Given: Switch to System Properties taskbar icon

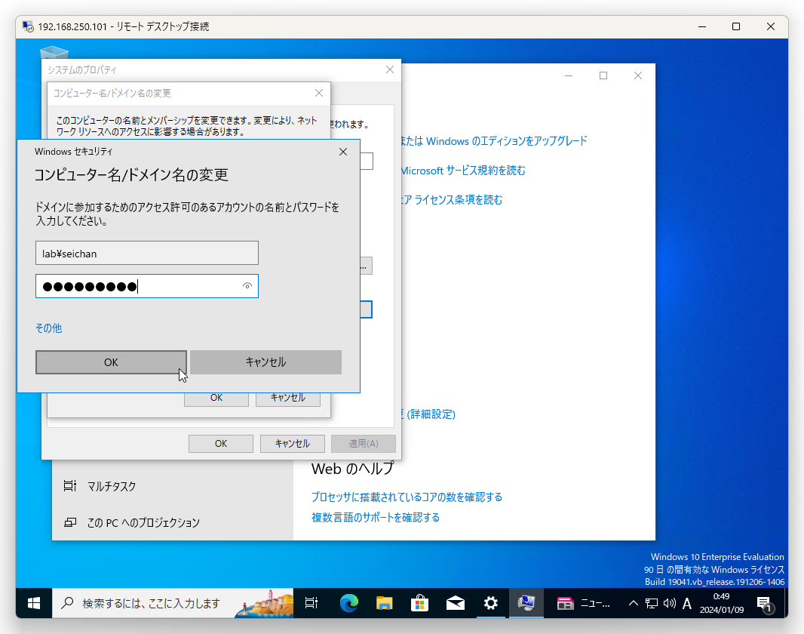Looking at the screenshot, I should coord(526,603).
